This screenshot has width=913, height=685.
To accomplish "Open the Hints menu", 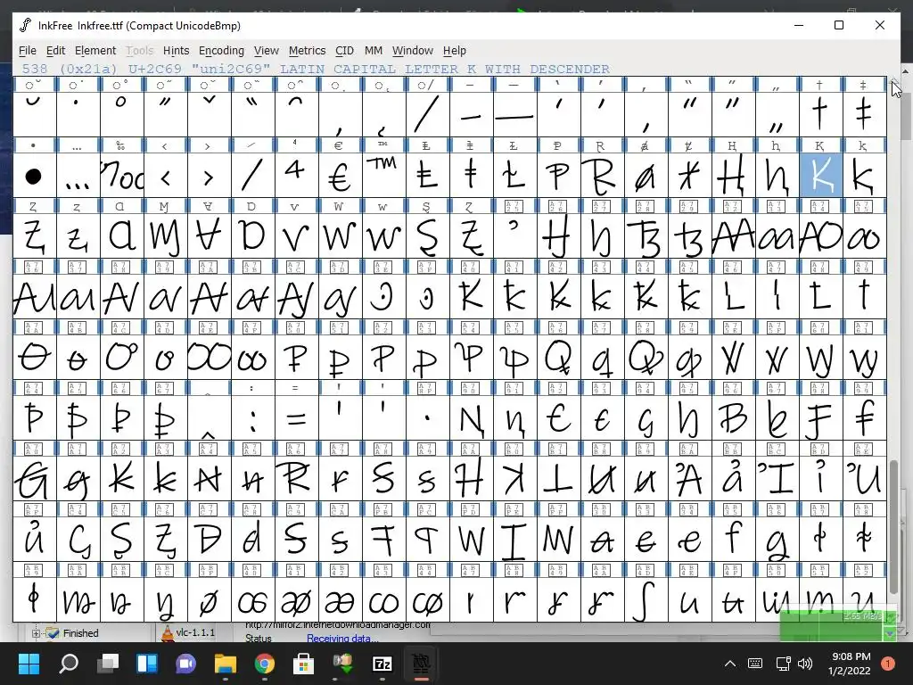I will tap(176, 51).
